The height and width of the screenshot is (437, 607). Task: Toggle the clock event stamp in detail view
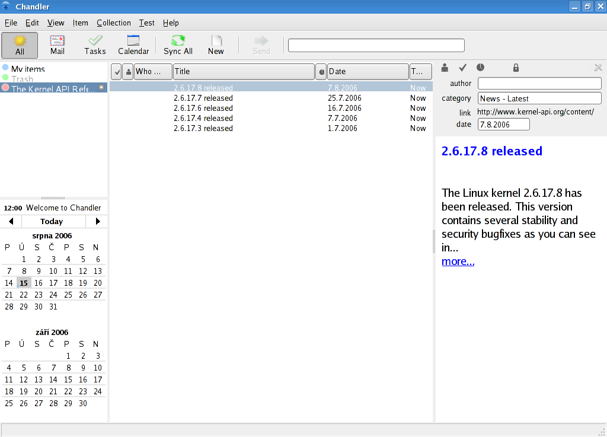click(x=480, y=68)
